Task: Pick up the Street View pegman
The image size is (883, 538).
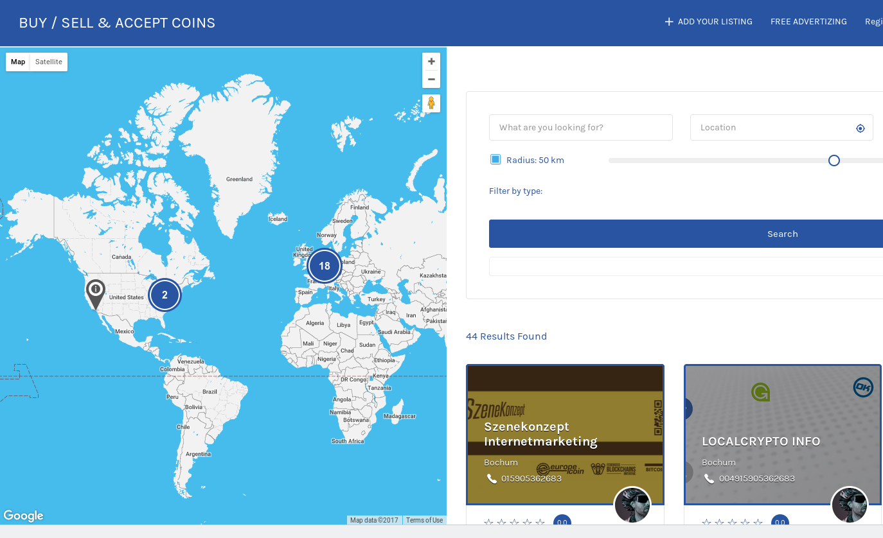Action: [x=431, y=103]
